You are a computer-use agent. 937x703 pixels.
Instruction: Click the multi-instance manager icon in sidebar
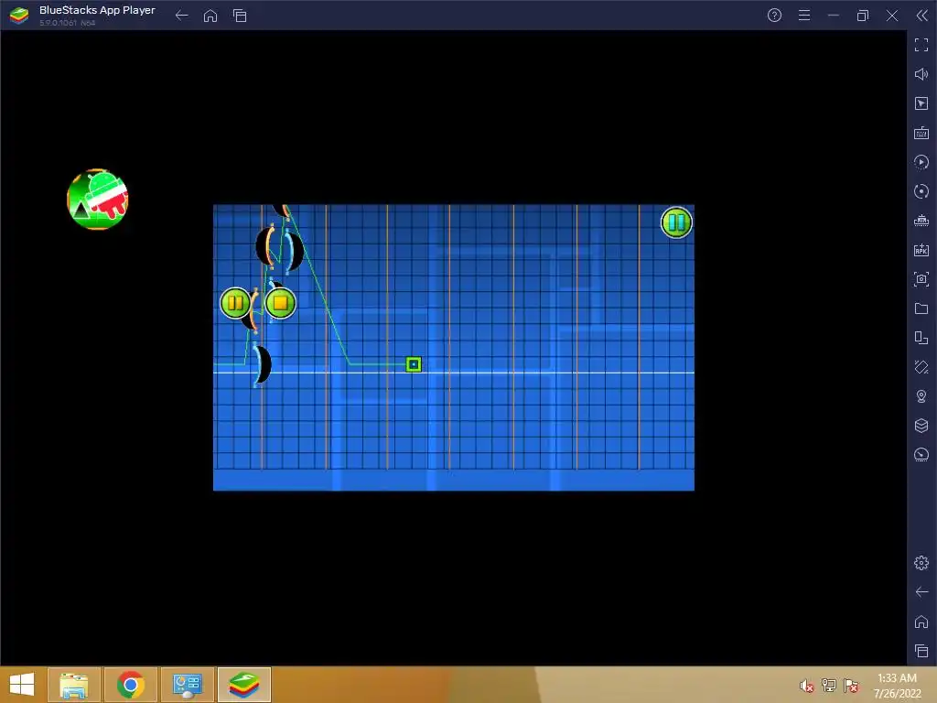(921, 338)
